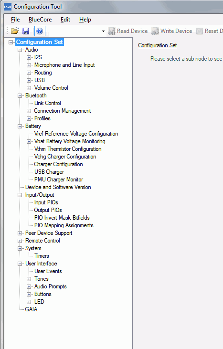Expand the Microphone and Line Input node
The width and height of the screenshot is (223, 349).
pyautogui.click(x=29, y=65)
